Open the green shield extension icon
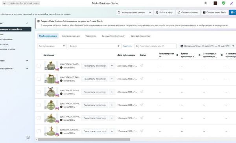 pyautogui.click(x=224, y=3)
